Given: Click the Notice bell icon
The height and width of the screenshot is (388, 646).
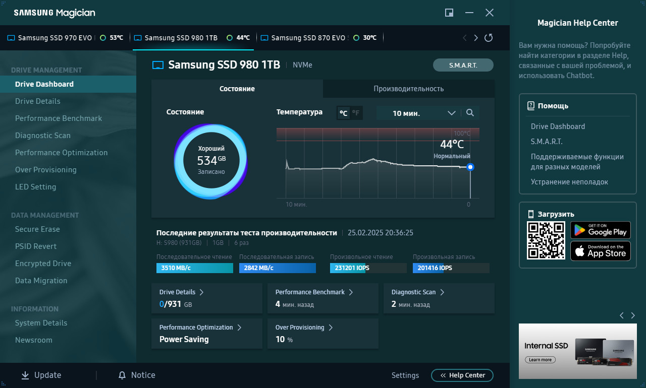Looking at the screenshot, I should [x=122, y=375].
